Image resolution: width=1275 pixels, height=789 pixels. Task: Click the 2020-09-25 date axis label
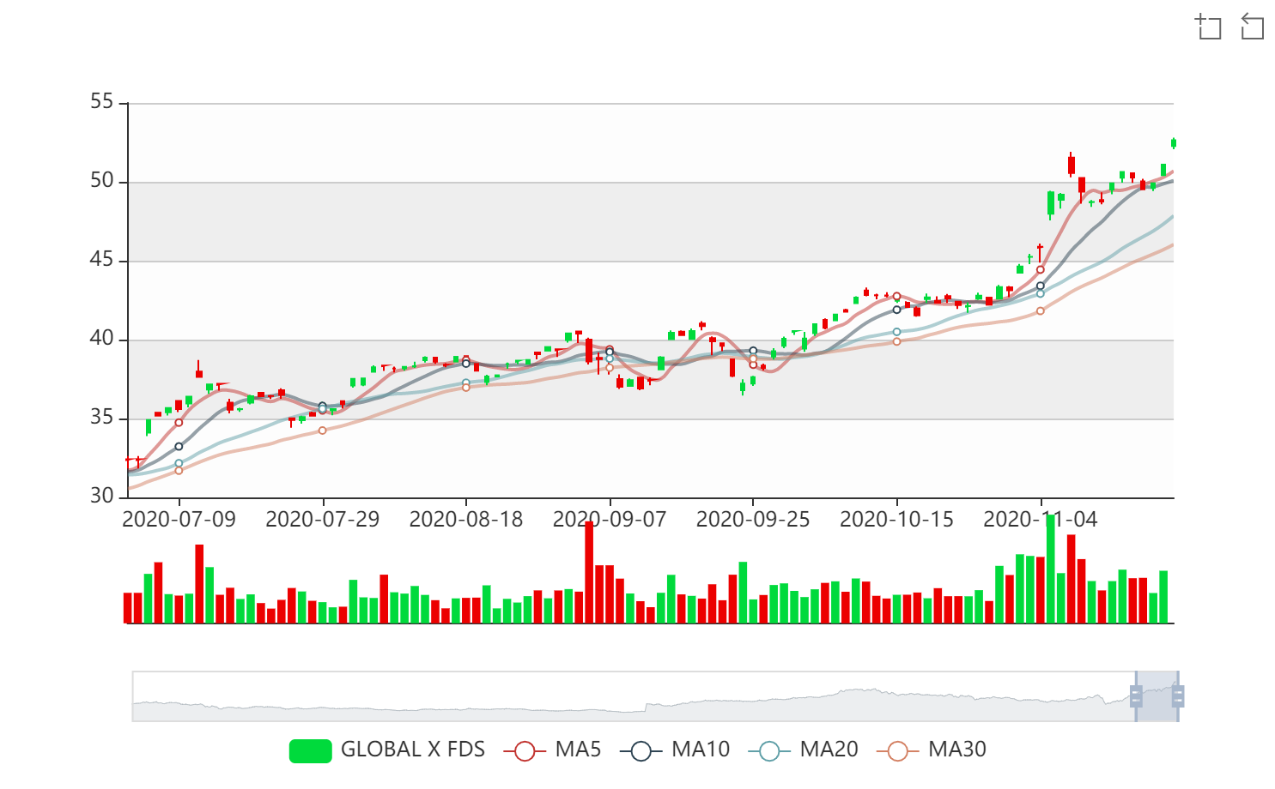pos(752,520)
